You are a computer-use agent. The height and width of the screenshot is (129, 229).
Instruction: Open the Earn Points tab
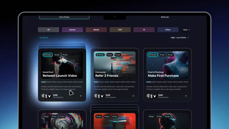64,17
